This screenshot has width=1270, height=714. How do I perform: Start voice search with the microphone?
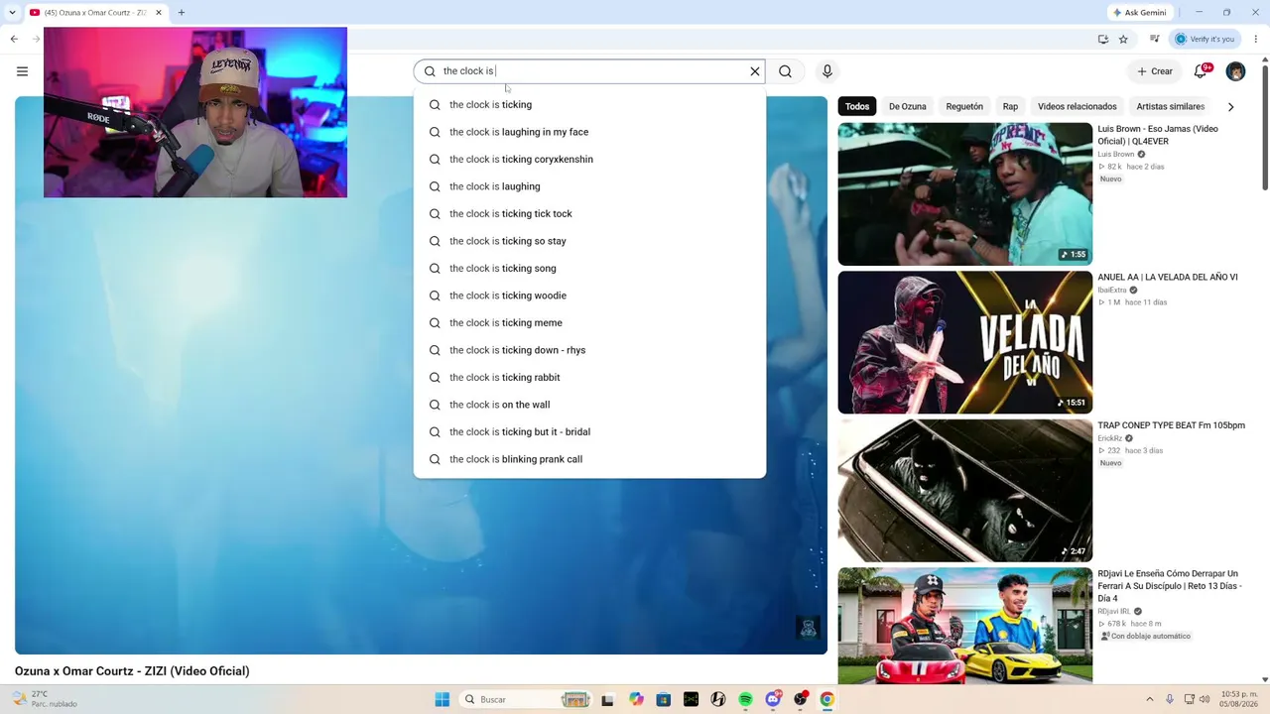[827, 71]
